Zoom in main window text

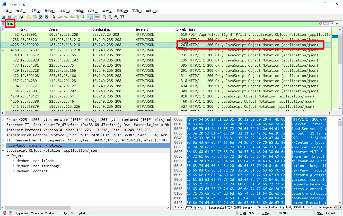tap(104, 17)
